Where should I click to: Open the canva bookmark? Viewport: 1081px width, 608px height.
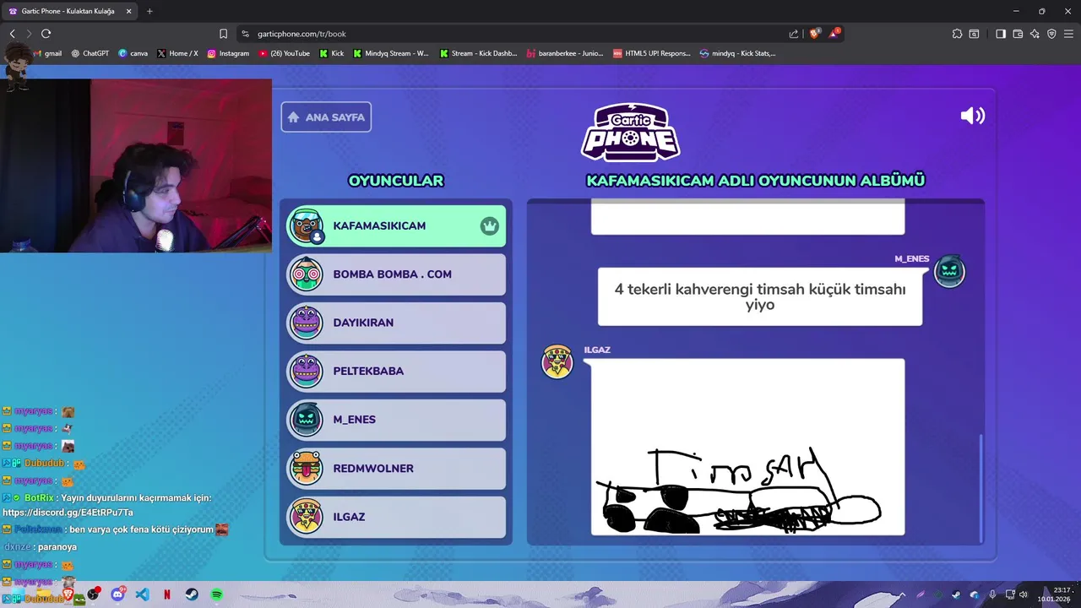[133, 53]
